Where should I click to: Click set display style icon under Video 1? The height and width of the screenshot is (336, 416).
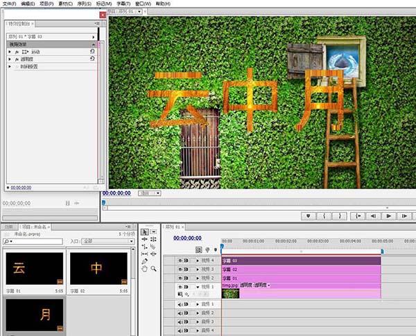click(x=180, y=294)
